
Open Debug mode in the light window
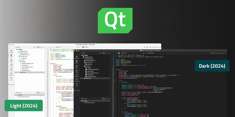(x=11, y=65)
